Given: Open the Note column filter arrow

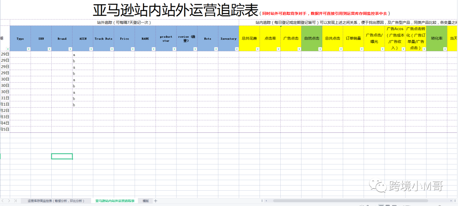Looking at the screenshot, I should tap(216, 49).
